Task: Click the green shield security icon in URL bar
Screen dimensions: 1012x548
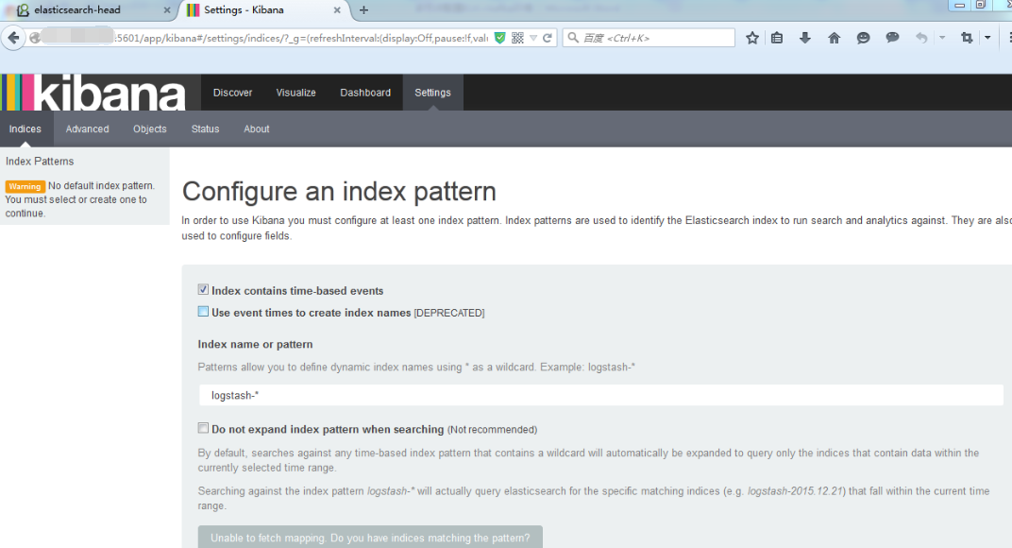Action: tap(499, 38)
